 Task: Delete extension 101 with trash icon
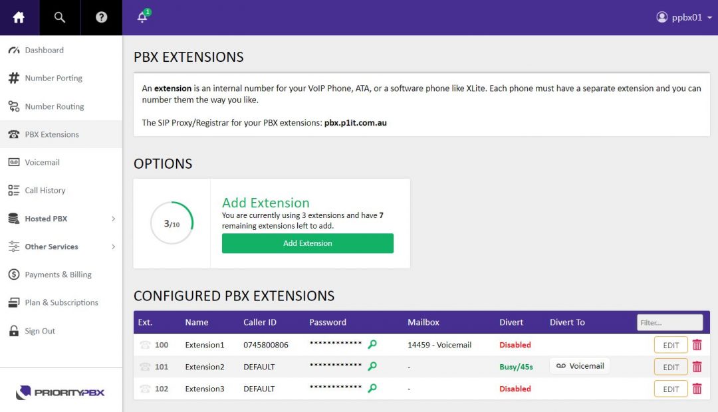[697, 367]
